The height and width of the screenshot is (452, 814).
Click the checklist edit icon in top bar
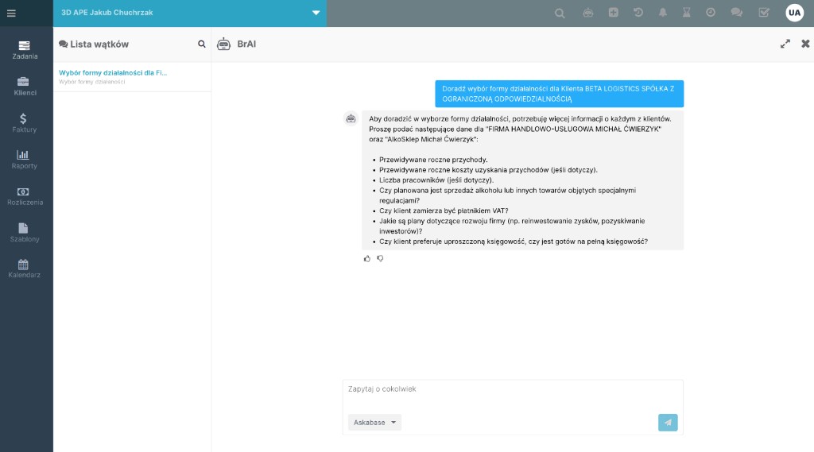pos(764,13)
